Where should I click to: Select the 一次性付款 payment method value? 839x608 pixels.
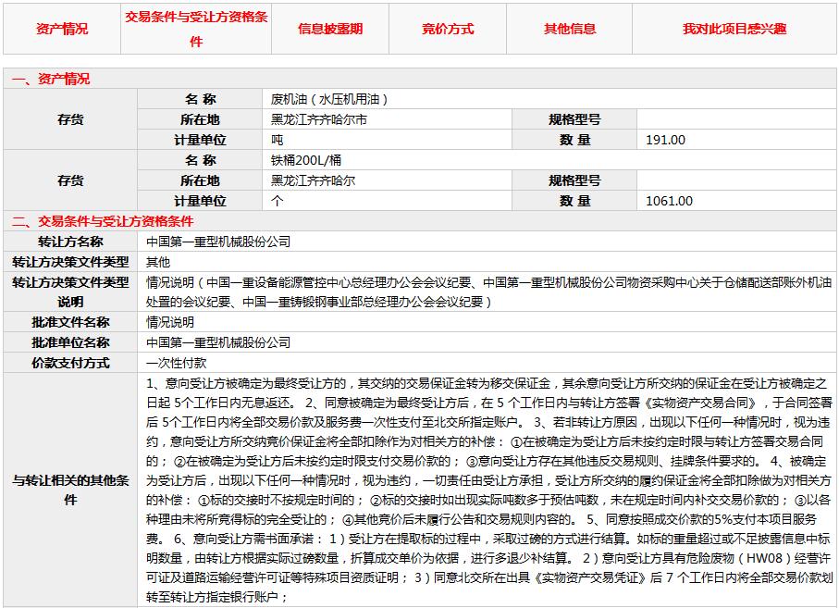[x=177, y=364]
